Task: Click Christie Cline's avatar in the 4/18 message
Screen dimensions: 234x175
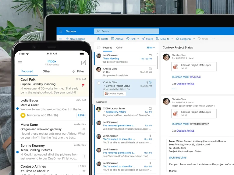Action: point(166,57)
